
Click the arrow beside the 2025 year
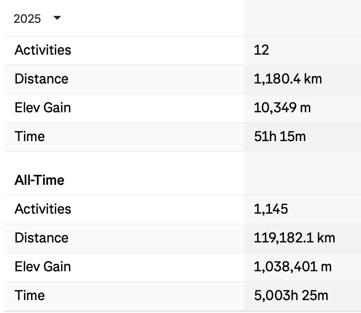[57, 18]
